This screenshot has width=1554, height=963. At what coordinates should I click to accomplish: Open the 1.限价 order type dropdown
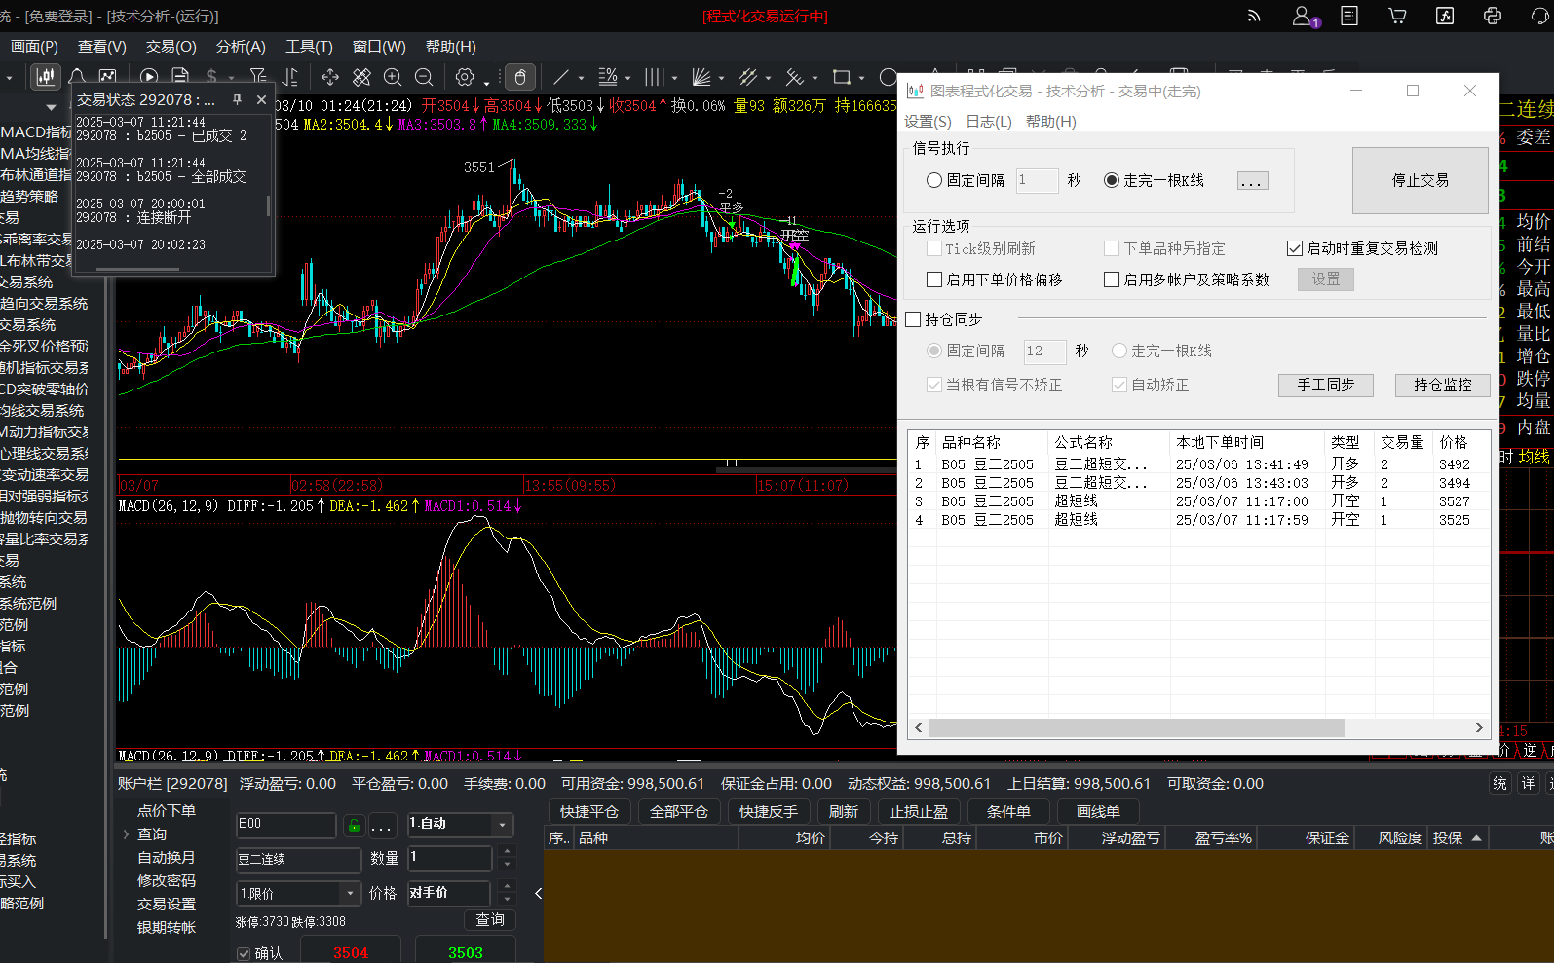(299, 893)
